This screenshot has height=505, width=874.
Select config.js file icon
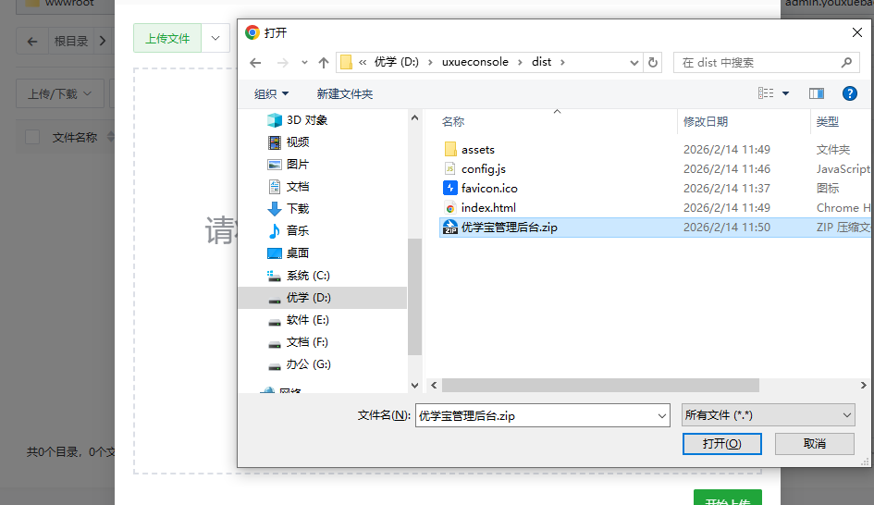pyautogui.click(x=450, y=169)
